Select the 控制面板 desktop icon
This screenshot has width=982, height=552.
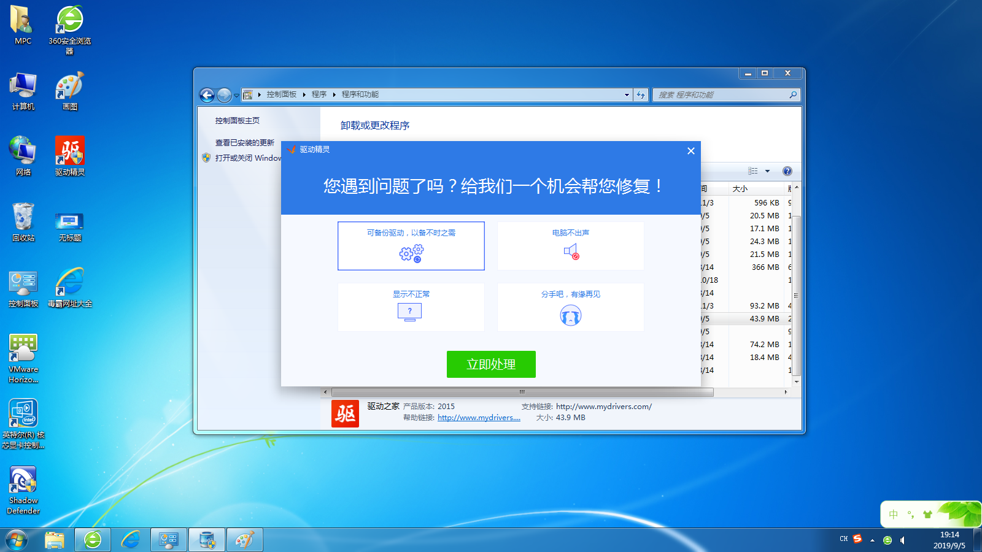point(23,288)
